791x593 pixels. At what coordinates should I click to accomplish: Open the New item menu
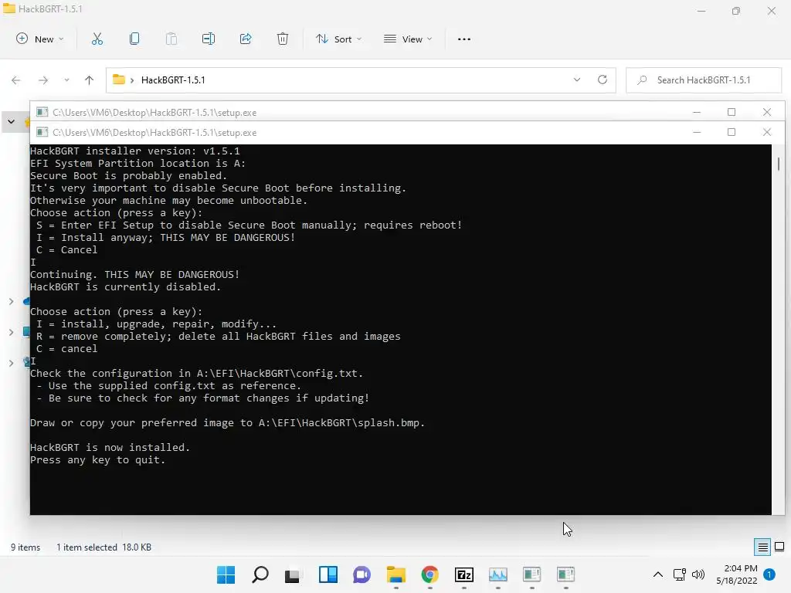click(x=40, y=39)
